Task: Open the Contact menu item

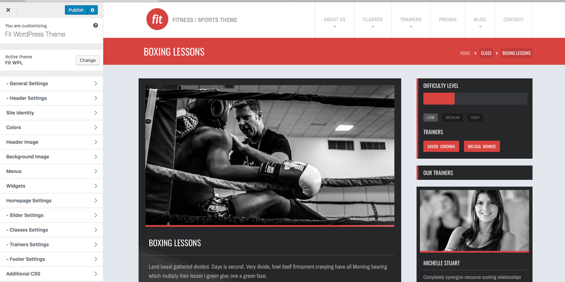Action: point(513,20)
